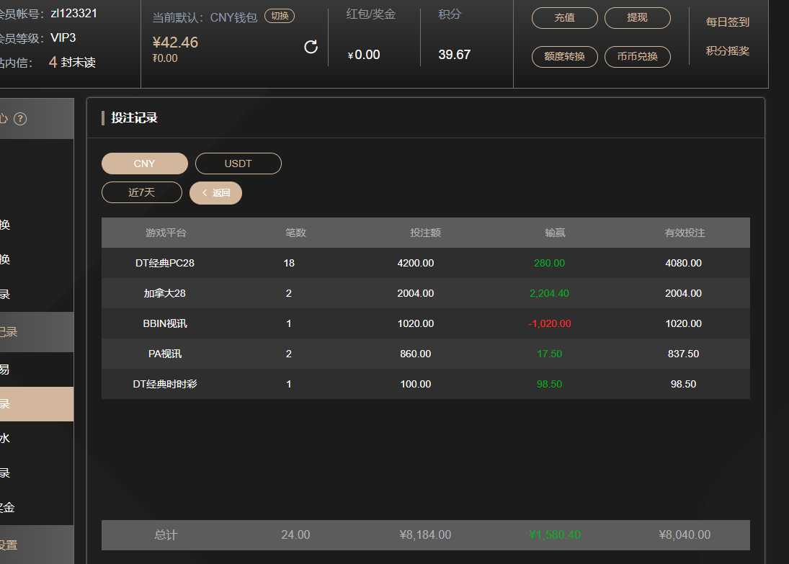Click the -1,020.00 loss value
The width and height of the screenshot is (789, 564).
[550, 323]
